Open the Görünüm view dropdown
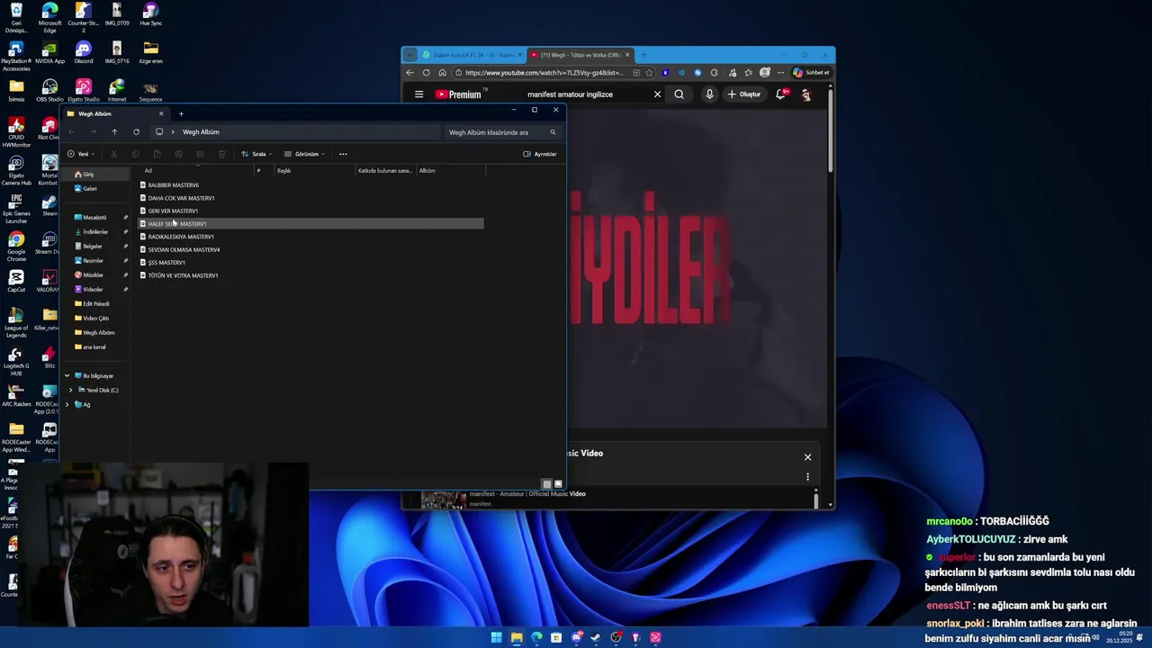This screenshot has height=648, width=1152. click(x=304, y=154)
